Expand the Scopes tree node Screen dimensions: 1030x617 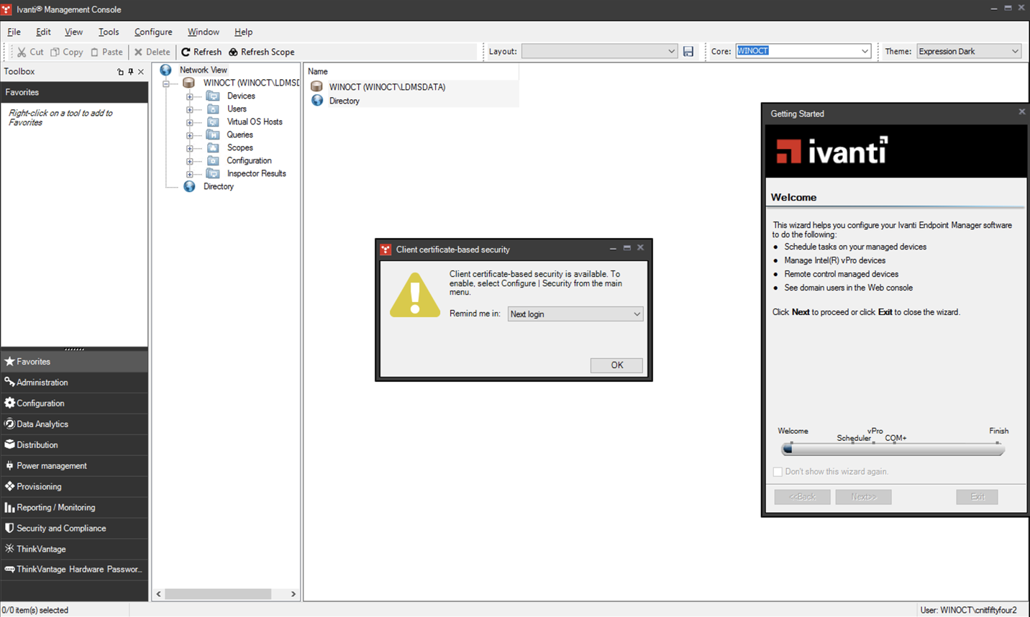point(190,148)
